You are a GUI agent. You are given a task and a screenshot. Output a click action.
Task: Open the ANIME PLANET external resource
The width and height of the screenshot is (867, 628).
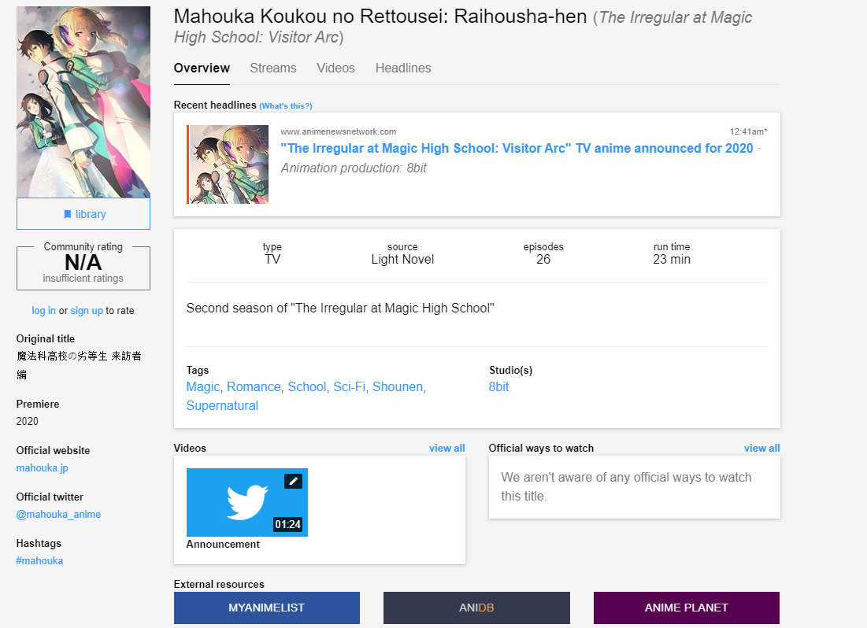(x=686, y=608)
